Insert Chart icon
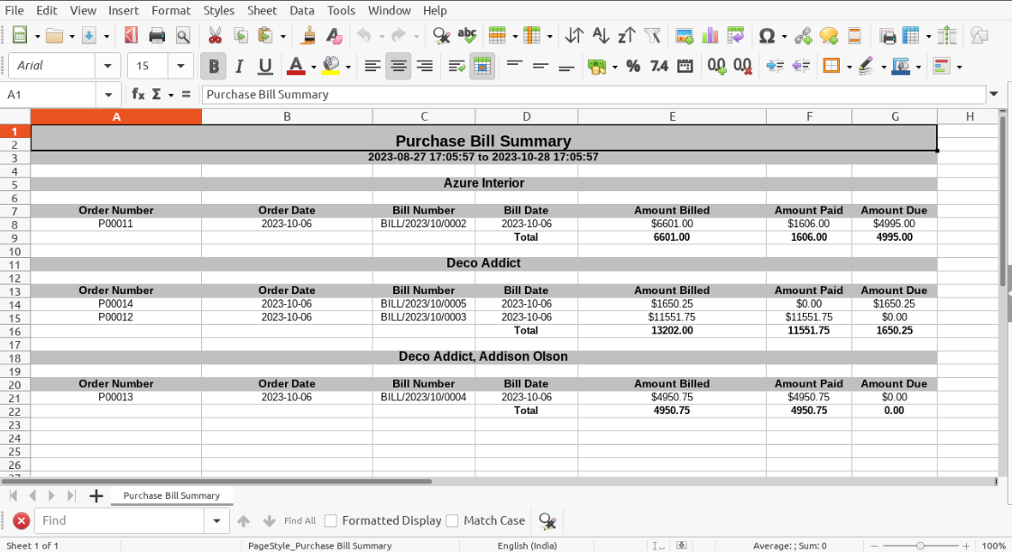 710,35
